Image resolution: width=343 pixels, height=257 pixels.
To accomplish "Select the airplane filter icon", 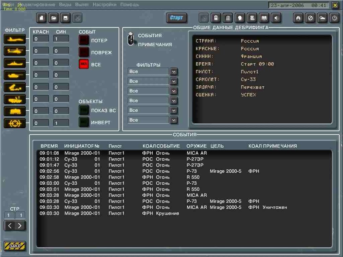I will click(15, 39).
